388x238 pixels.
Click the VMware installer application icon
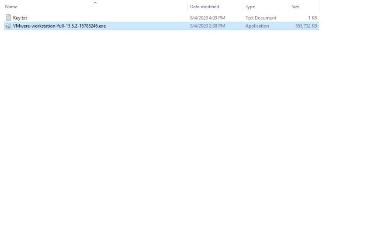click(8, 26)
